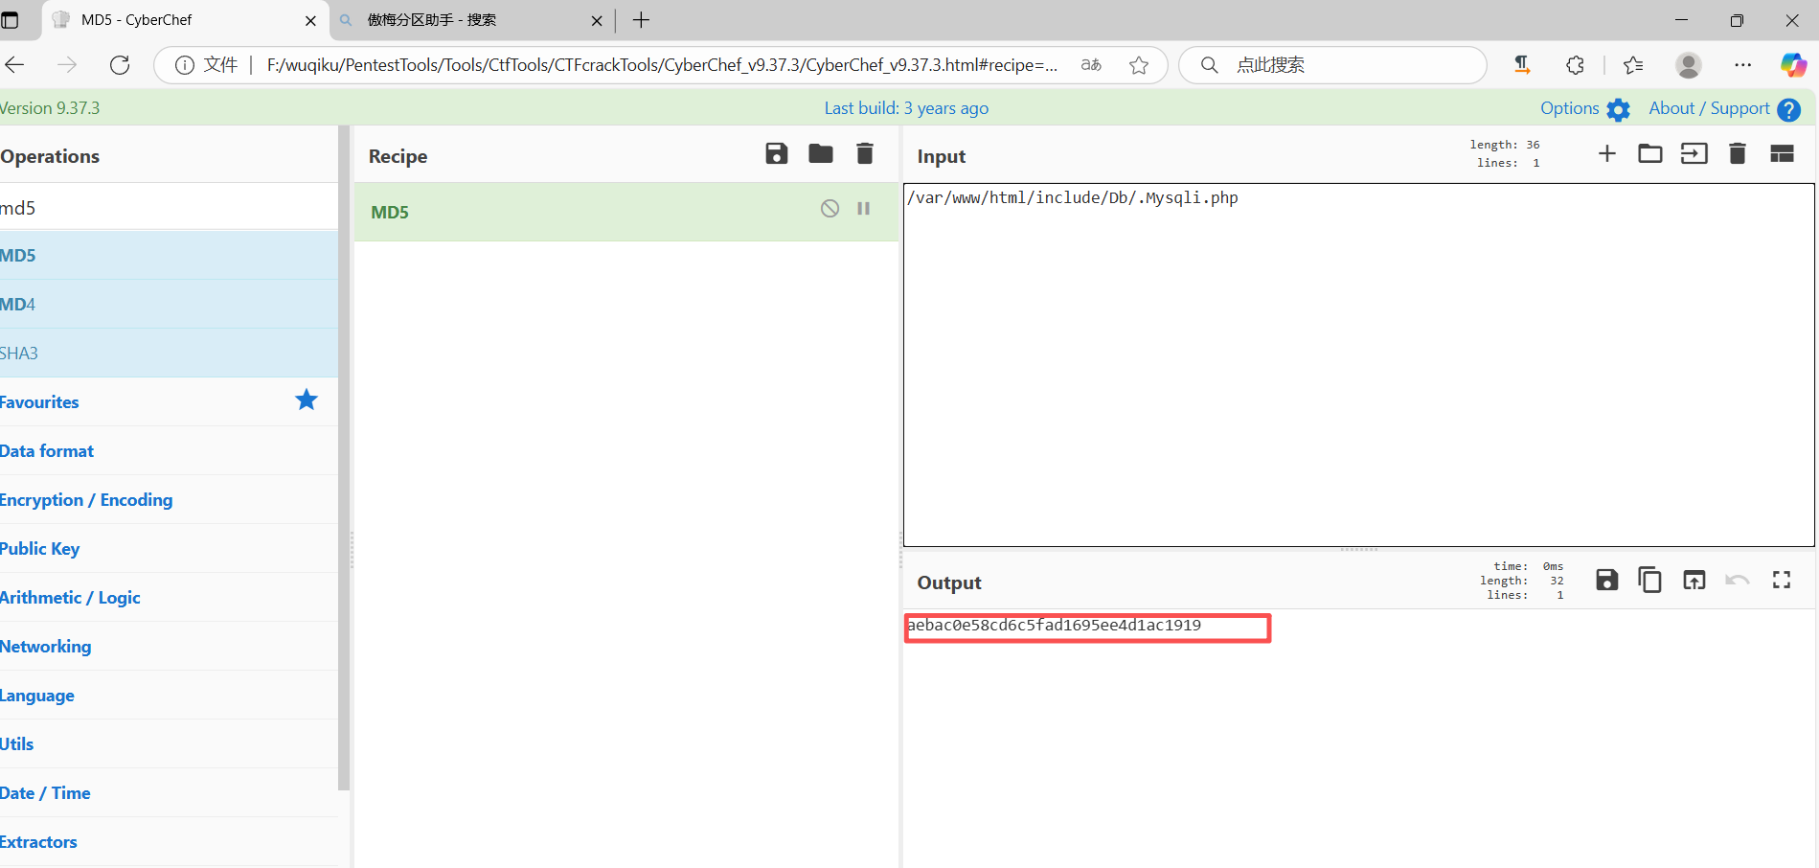Screen dimensions: 1819x868
Task: Go forward in browser history
Action: coord(67,64)
